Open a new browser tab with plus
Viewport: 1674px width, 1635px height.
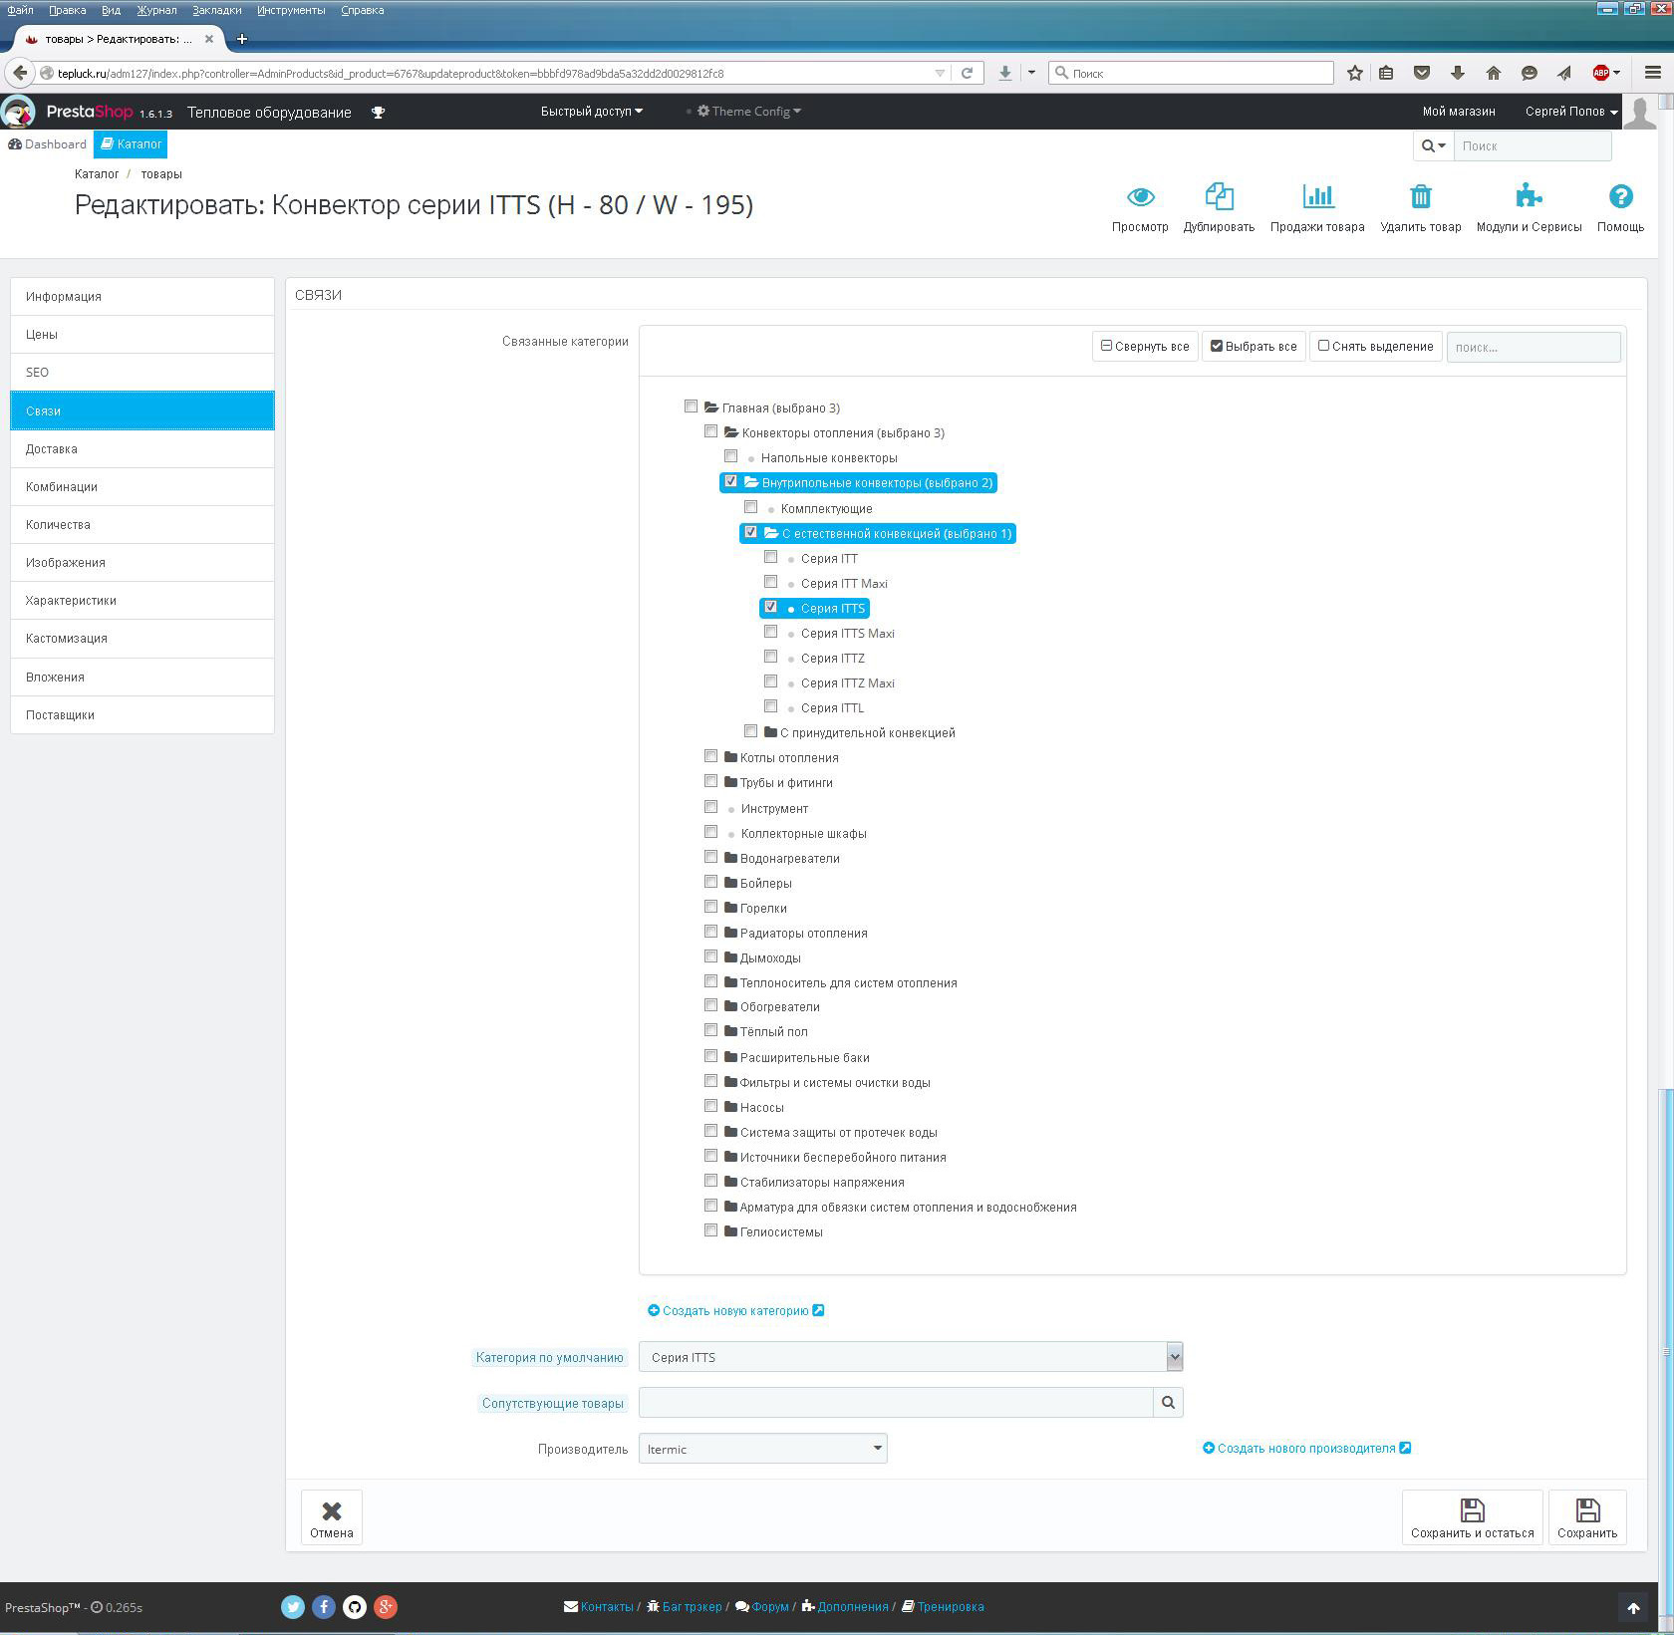pos(241,39)
